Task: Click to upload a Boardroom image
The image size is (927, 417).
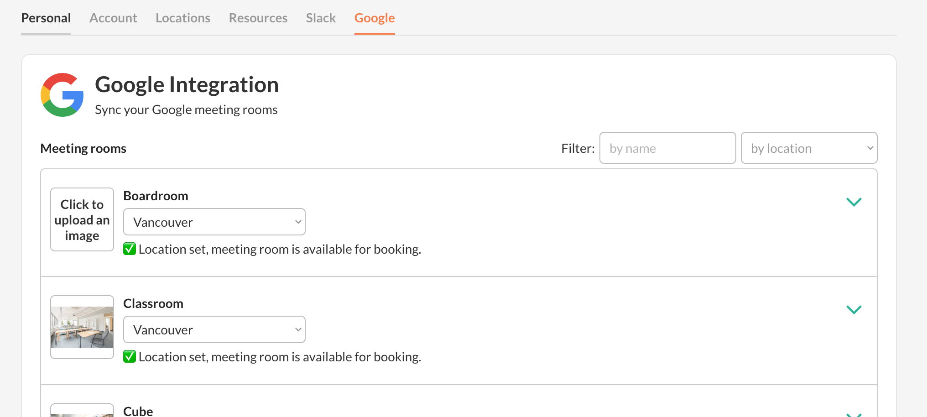Action: pyautogui.click(x=82, y=219)
